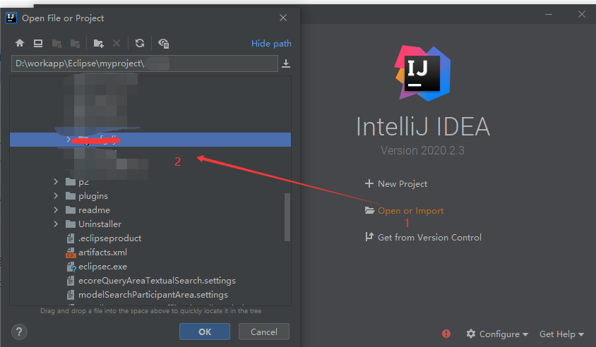Select the readme folder icon
Screen dimensions: 596x347
pyautogui.click(x=71, y=210)
